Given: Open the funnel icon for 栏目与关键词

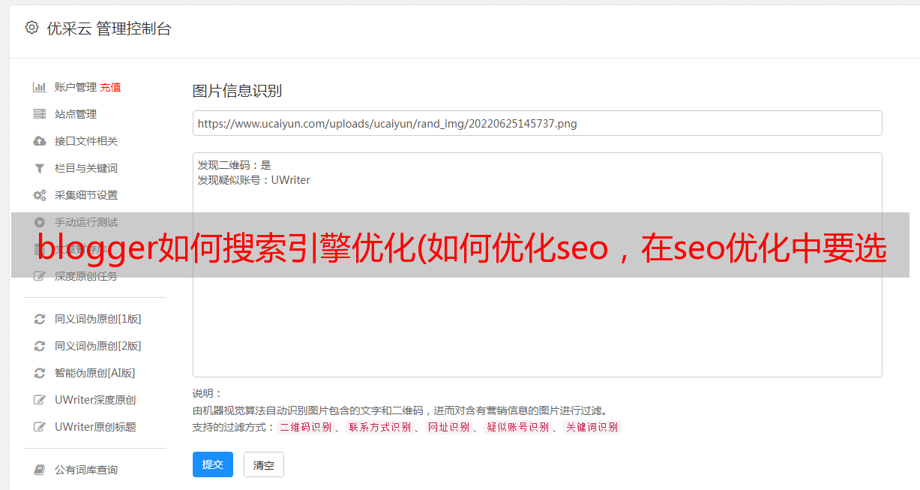Looking at the screenshot, I should (x=40, y=168).
